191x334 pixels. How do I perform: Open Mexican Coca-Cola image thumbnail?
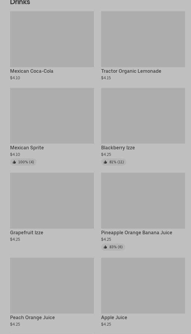tap(52, 39)
